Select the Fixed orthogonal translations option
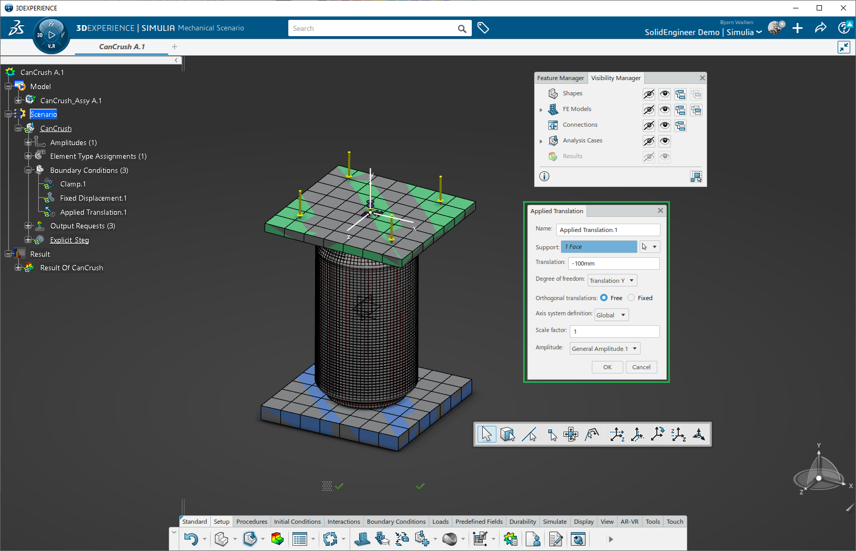This screenshot has width=856, height=551. 631,298
